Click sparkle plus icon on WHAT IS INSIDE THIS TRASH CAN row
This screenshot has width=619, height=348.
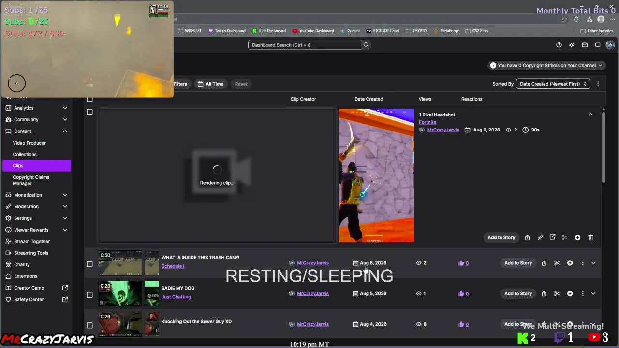point(570,263)
